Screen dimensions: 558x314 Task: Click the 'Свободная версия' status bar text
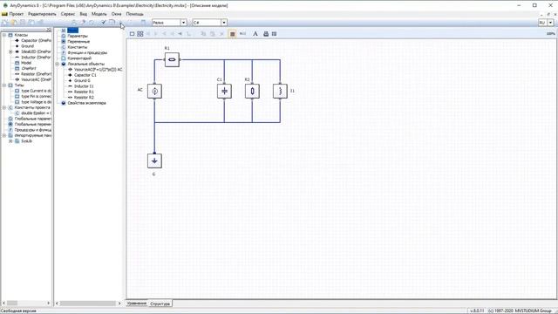tap(18, 311)
